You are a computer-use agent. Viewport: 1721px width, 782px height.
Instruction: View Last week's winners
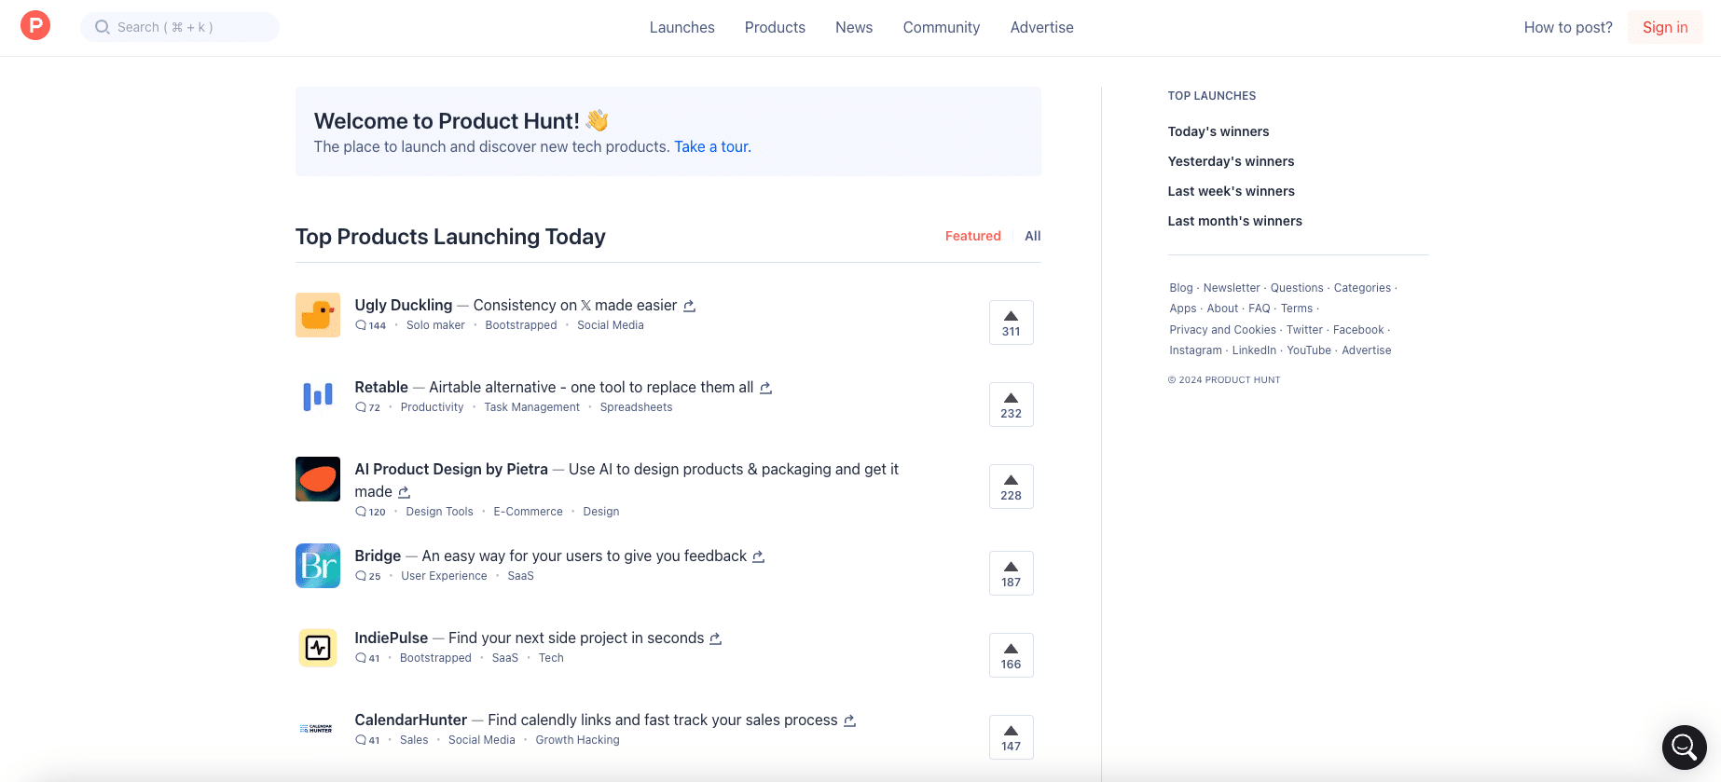tap(1232, 191)
